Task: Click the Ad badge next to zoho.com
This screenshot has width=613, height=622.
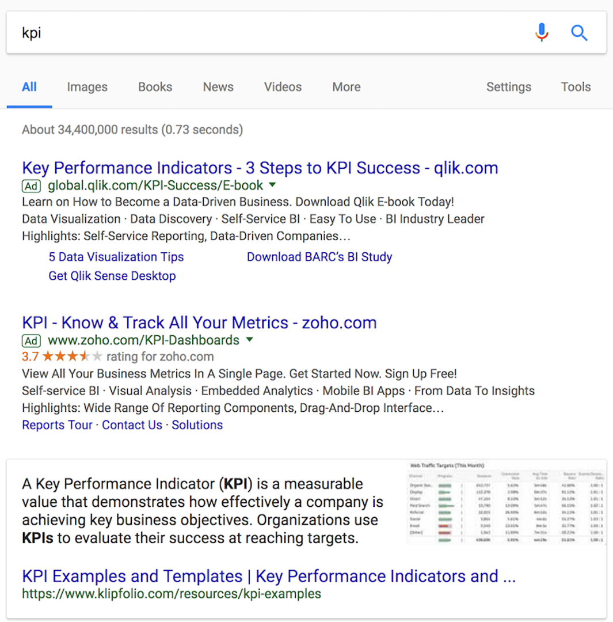Action: [31, 341]
